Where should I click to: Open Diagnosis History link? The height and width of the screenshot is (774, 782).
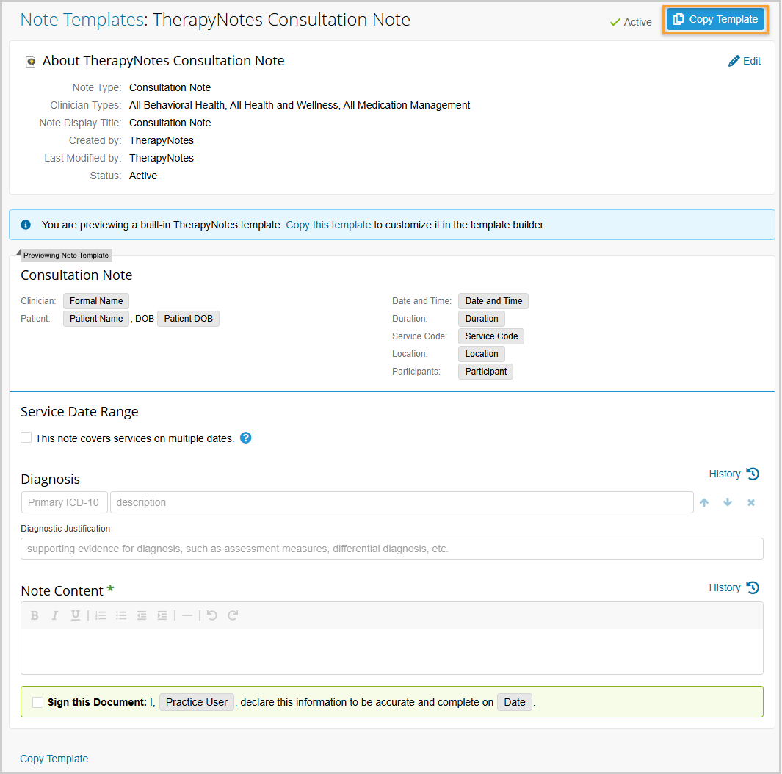(725, 474)
